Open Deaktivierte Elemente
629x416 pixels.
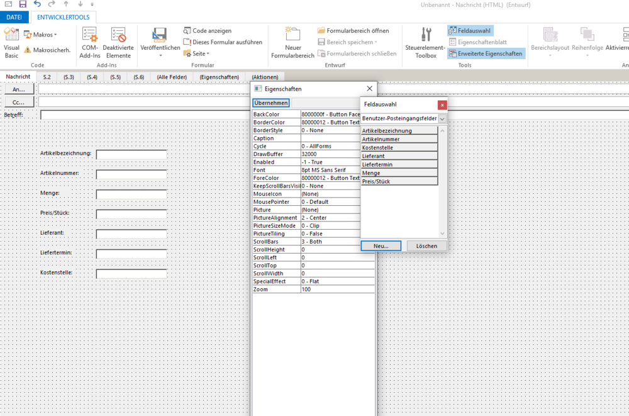[118, 43]
